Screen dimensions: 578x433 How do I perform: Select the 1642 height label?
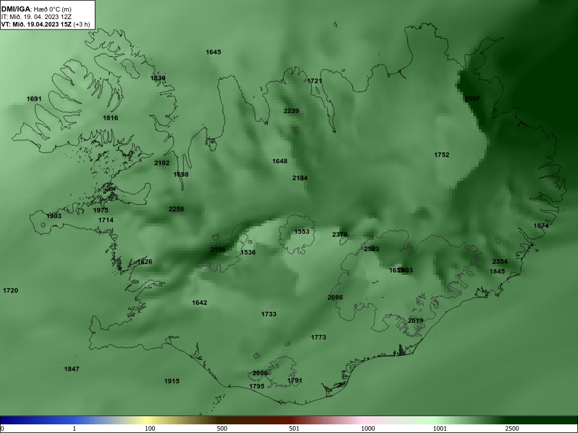point(199,303)
